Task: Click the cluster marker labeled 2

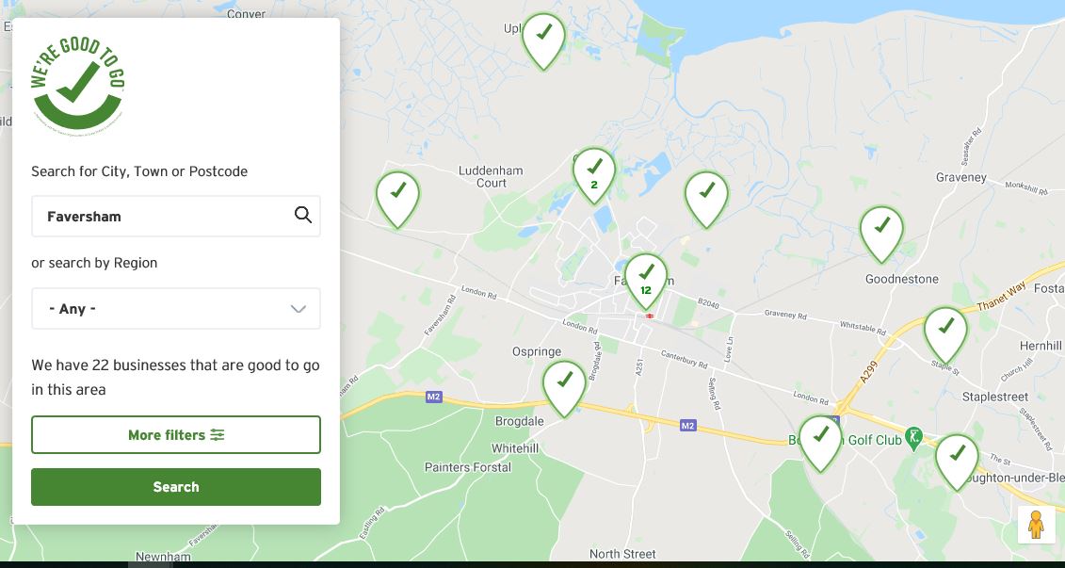Action: (594, 173)
